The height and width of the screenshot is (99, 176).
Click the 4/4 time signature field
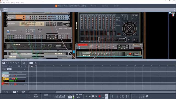tap(78, 98)
